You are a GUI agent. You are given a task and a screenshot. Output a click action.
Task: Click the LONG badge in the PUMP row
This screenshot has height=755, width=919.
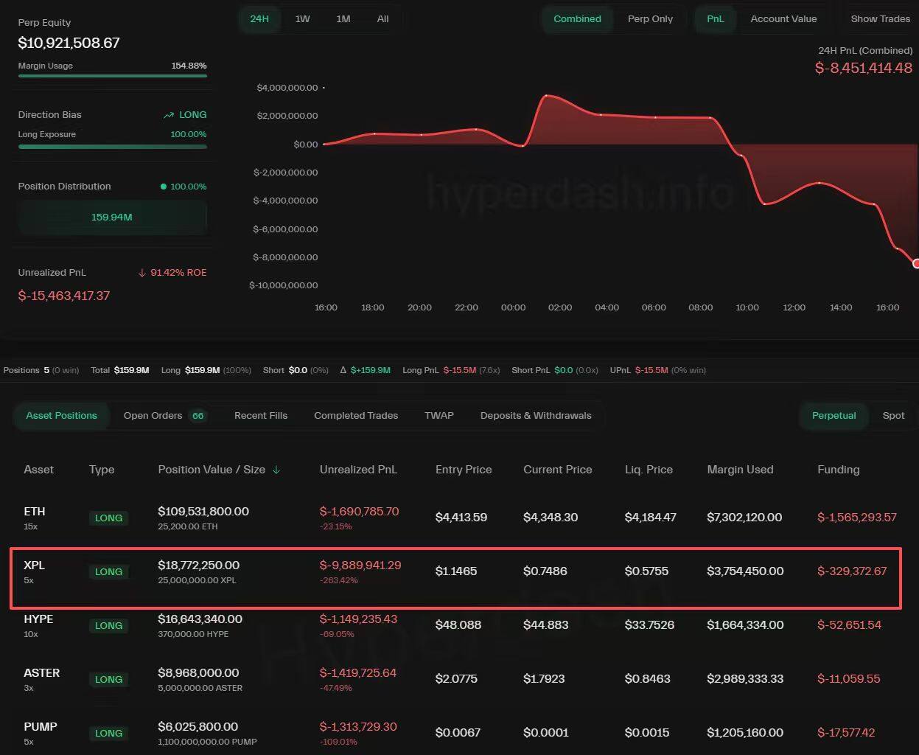[x=108, y=733]
